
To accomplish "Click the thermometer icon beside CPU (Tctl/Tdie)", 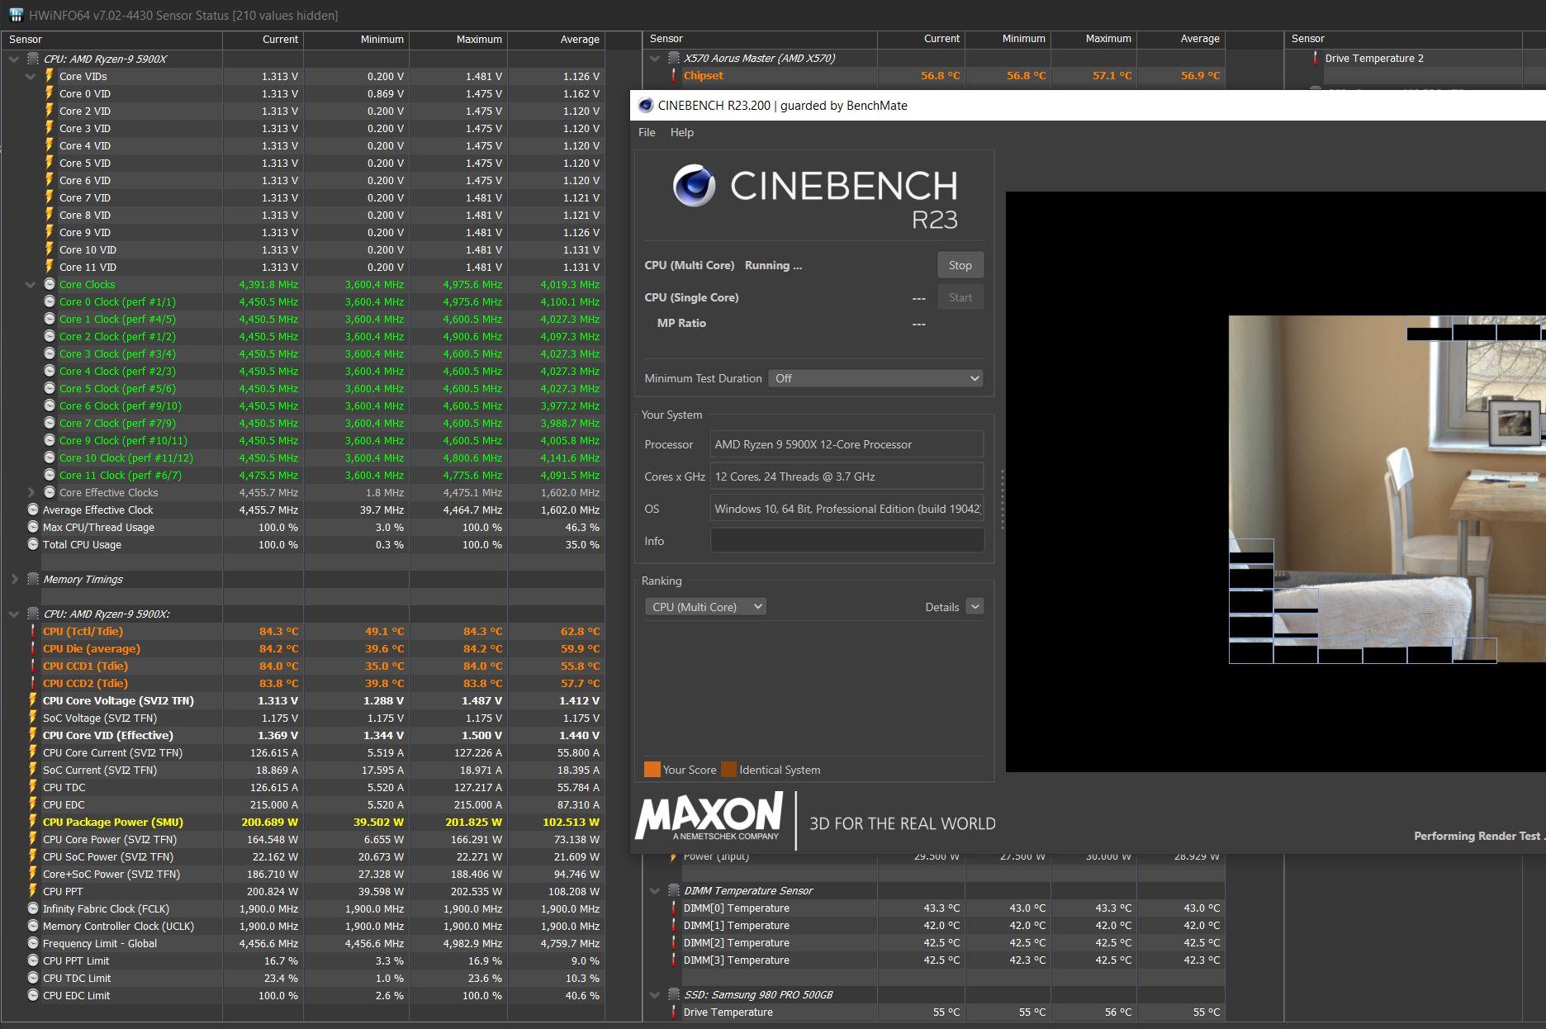I will click(x=33, y=631).
